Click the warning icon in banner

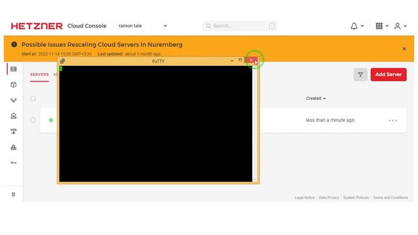tap(14, 44)
